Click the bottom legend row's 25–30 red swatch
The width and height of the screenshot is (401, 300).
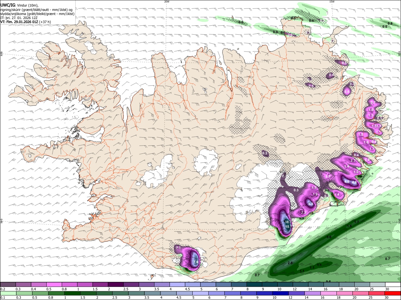[x=377, y=293]
